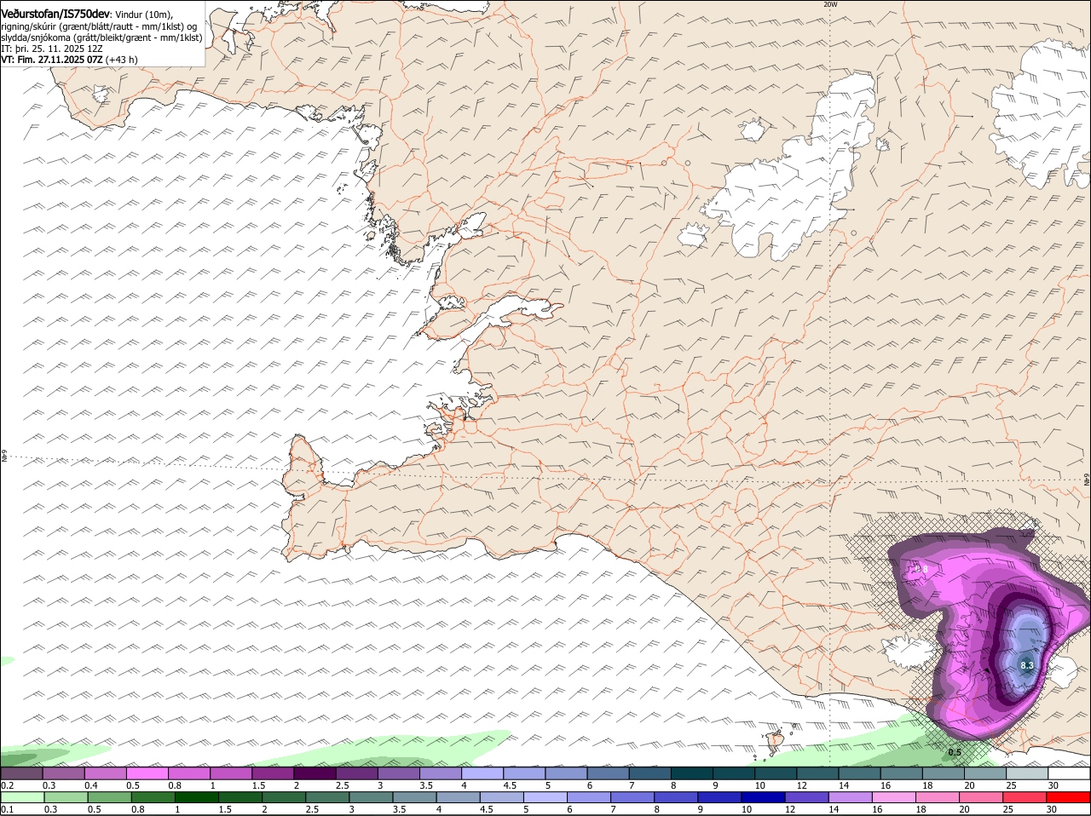Click the init time 'IT: þri. 25. 11. 2025 12Z'

(52, 49)
